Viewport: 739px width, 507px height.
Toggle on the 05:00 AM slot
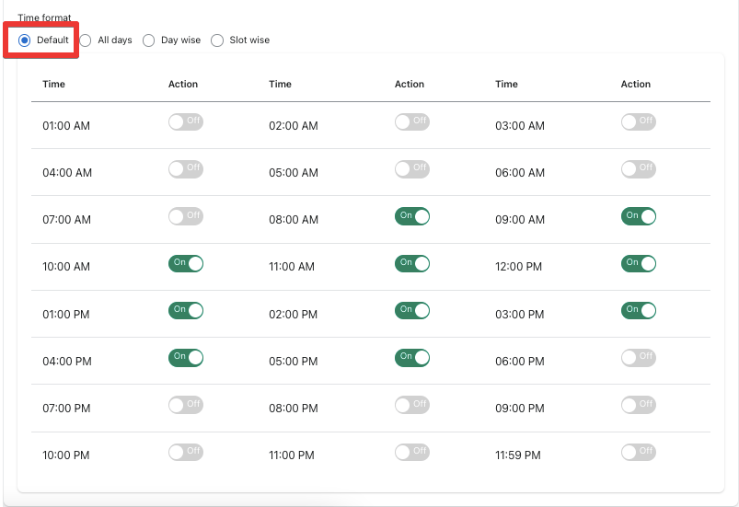(411, 169)
